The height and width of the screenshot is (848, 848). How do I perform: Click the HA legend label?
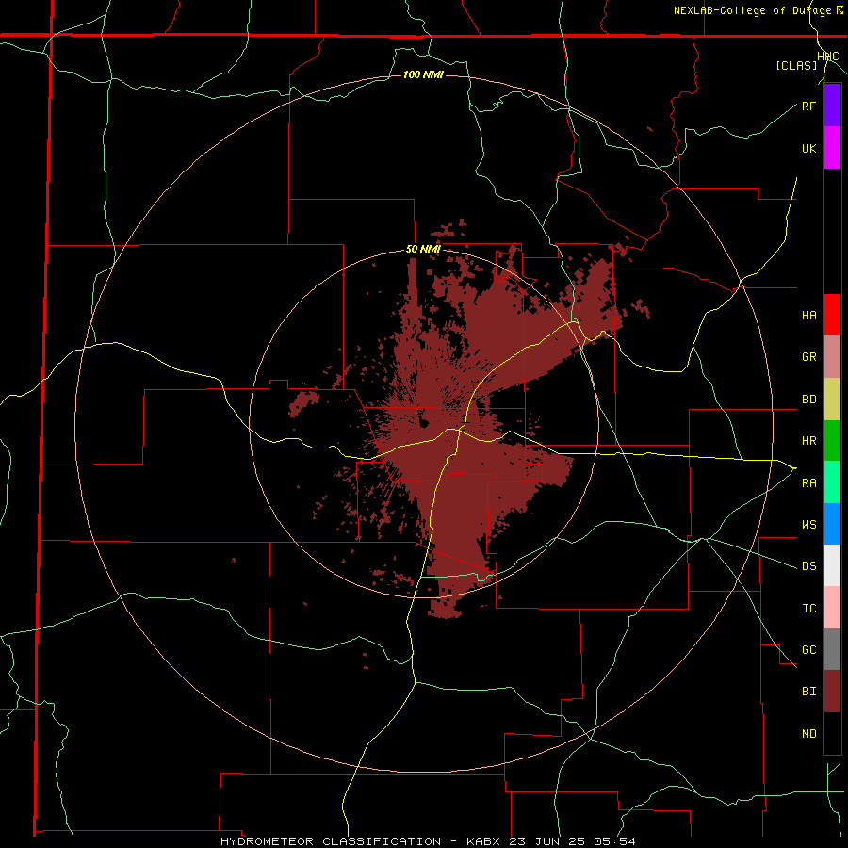[x=808, y=315]
